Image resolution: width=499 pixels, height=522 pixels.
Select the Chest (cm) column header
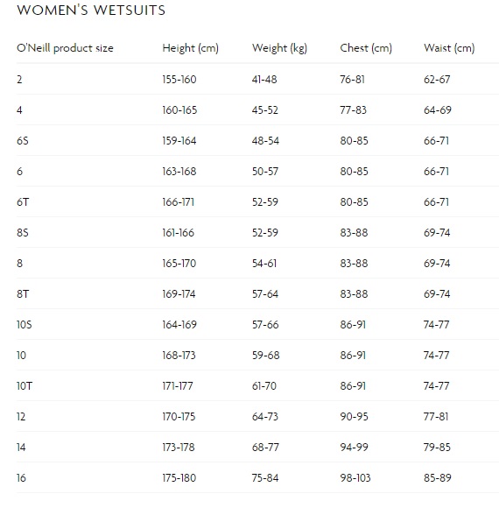tap(366, 48)
